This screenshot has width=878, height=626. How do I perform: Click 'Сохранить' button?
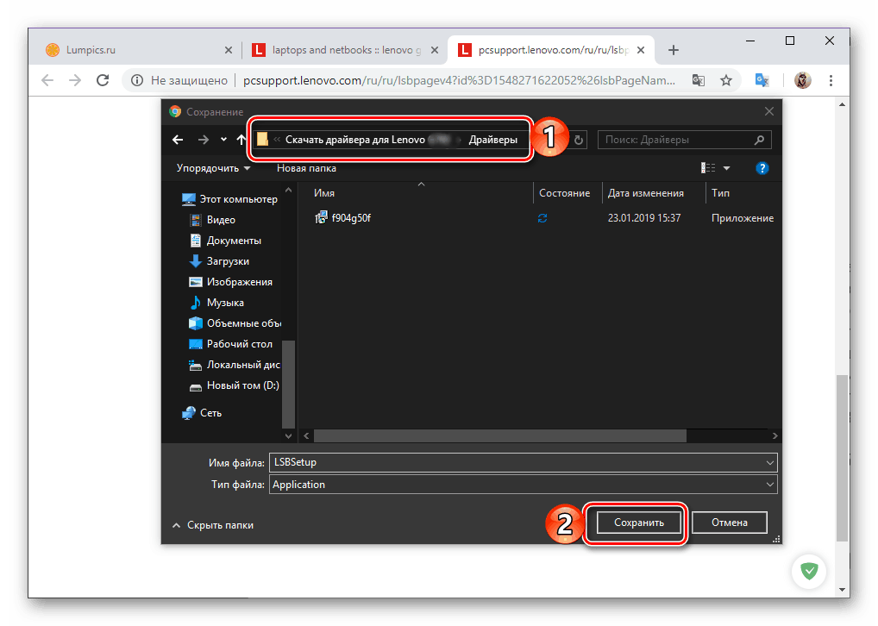click(639, 523)
